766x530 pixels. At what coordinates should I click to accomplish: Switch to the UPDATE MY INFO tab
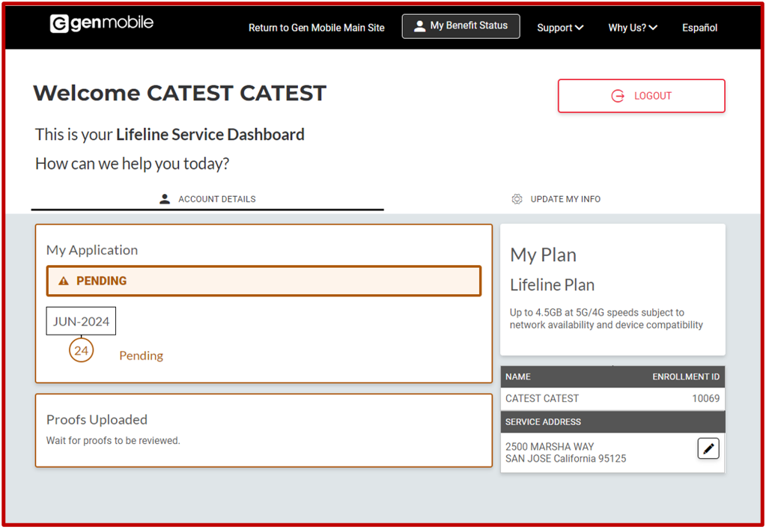[556, 199]
